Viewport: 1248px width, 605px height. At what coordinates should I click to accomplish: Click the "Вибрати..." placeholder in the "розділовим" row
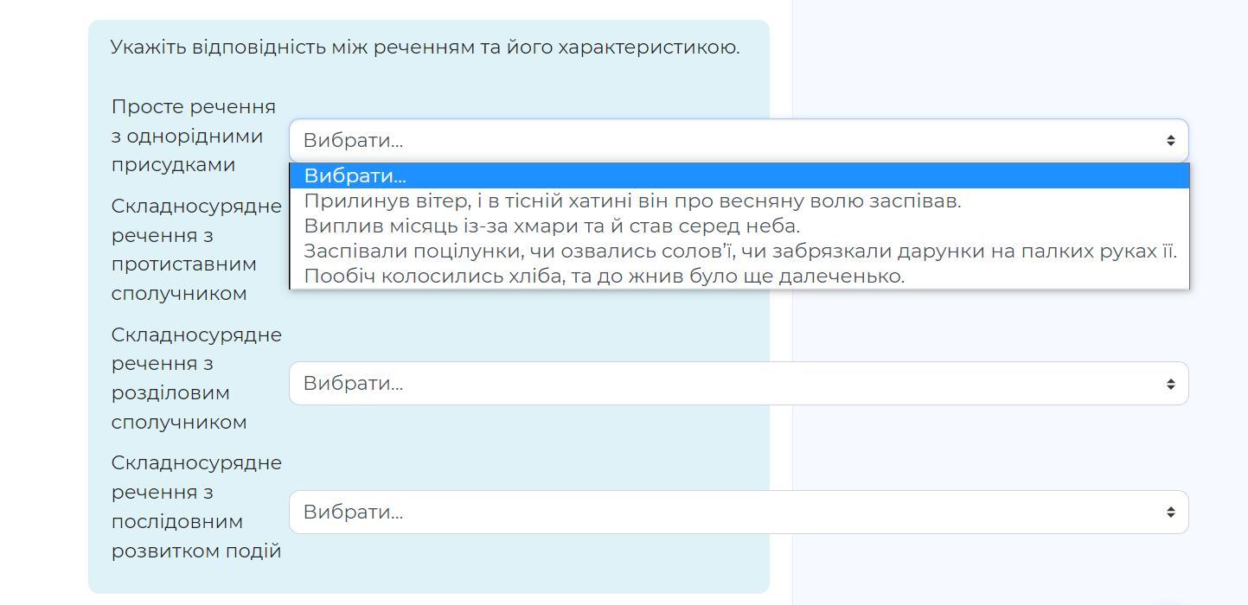pyautogui.click(x=353, y=384)
